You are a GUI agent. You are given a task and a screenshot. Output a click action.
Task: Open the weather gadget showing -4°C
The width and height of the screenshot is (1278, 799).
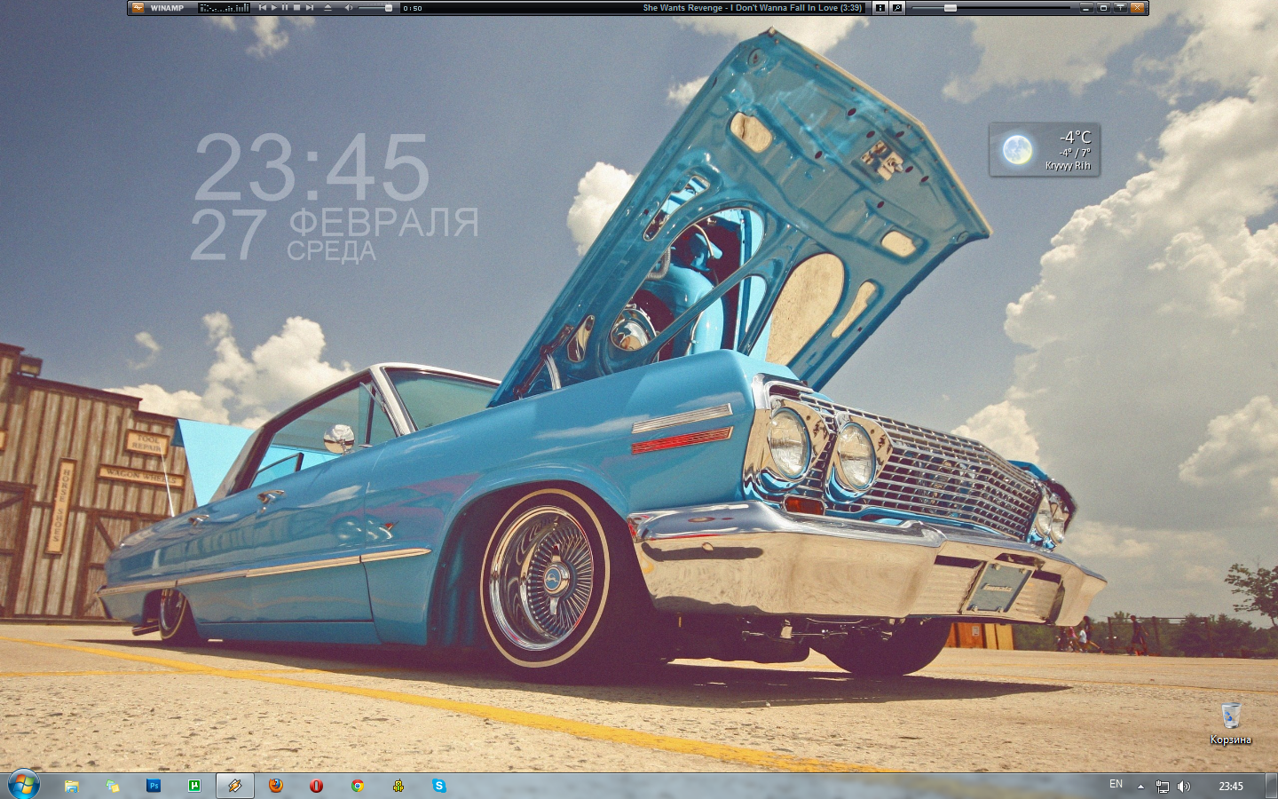click(1045, 149)
